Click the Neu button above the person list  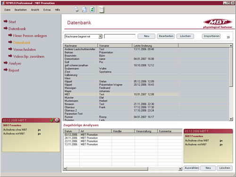click(x=146, y=36)
